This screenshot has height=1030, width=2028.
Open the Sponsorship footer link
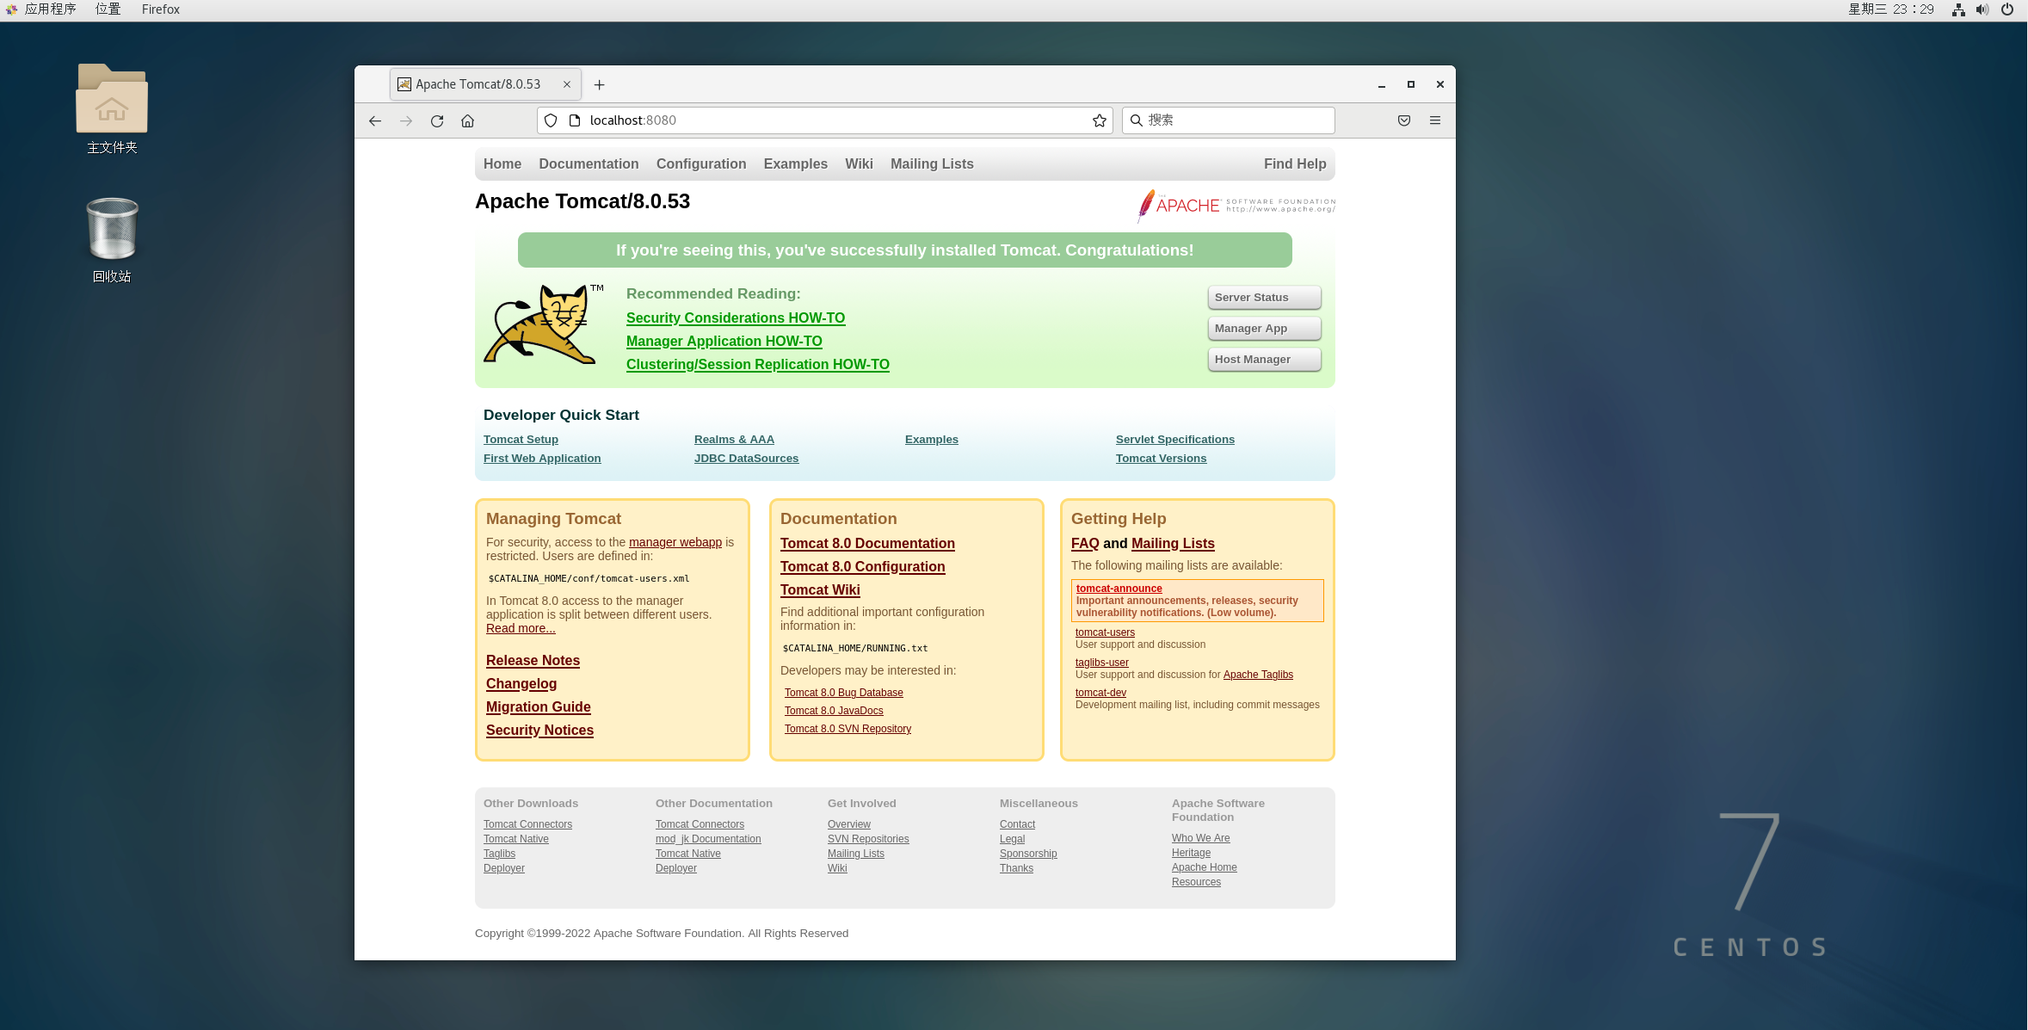tap(1028, 854)
